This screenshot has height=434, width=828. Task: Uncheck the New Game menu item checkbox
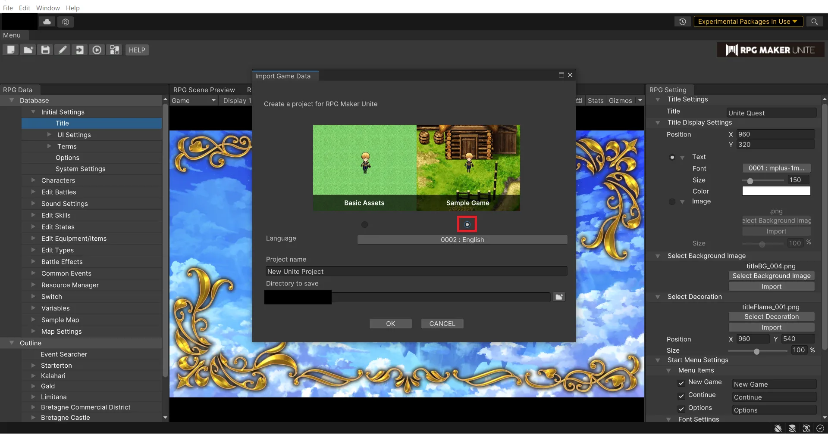point(681,383)
